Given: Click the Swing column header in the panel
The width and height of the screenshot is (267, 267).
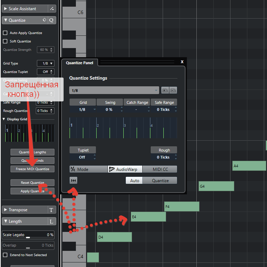Looking at the screenshot, I should (110, 102).
